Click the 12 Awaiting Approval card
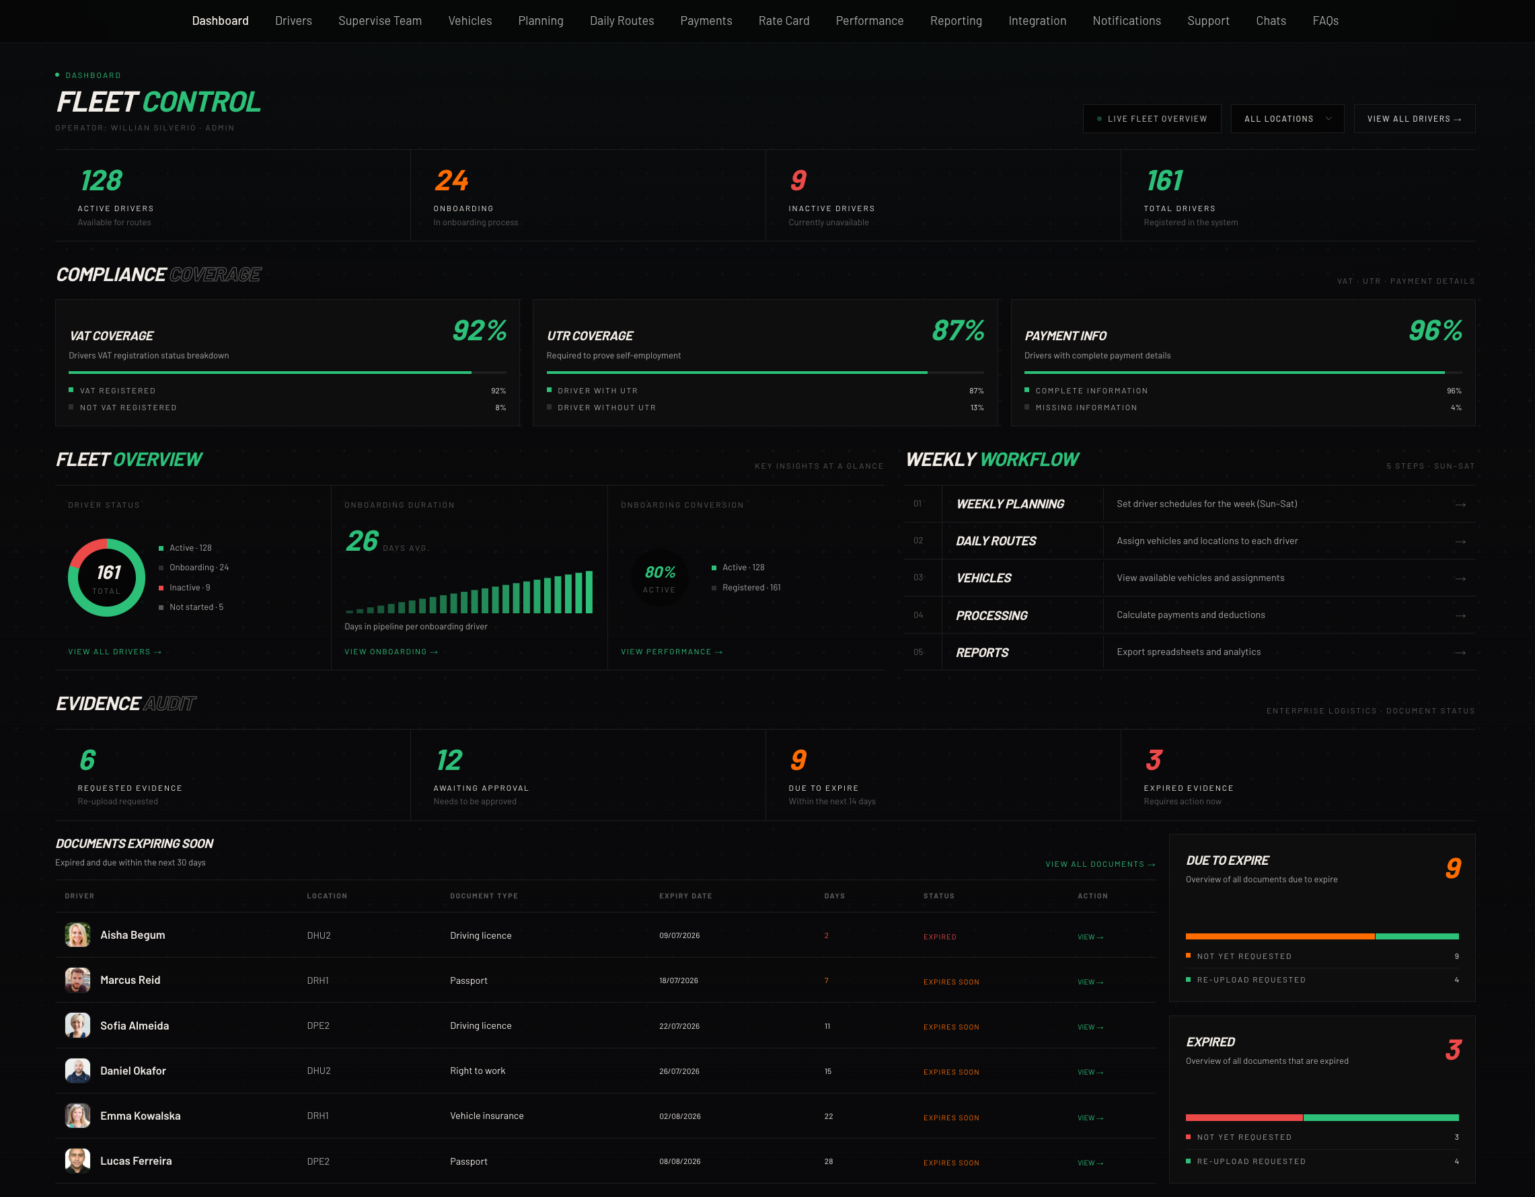1535x1197 pixels. point(589,775)
